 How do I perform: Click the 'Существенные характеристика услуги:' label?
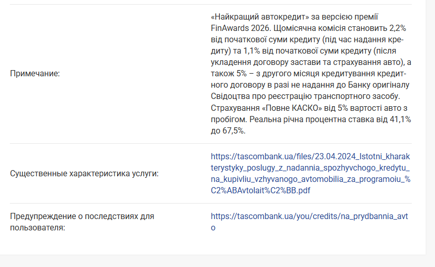(x=84, y=173)
